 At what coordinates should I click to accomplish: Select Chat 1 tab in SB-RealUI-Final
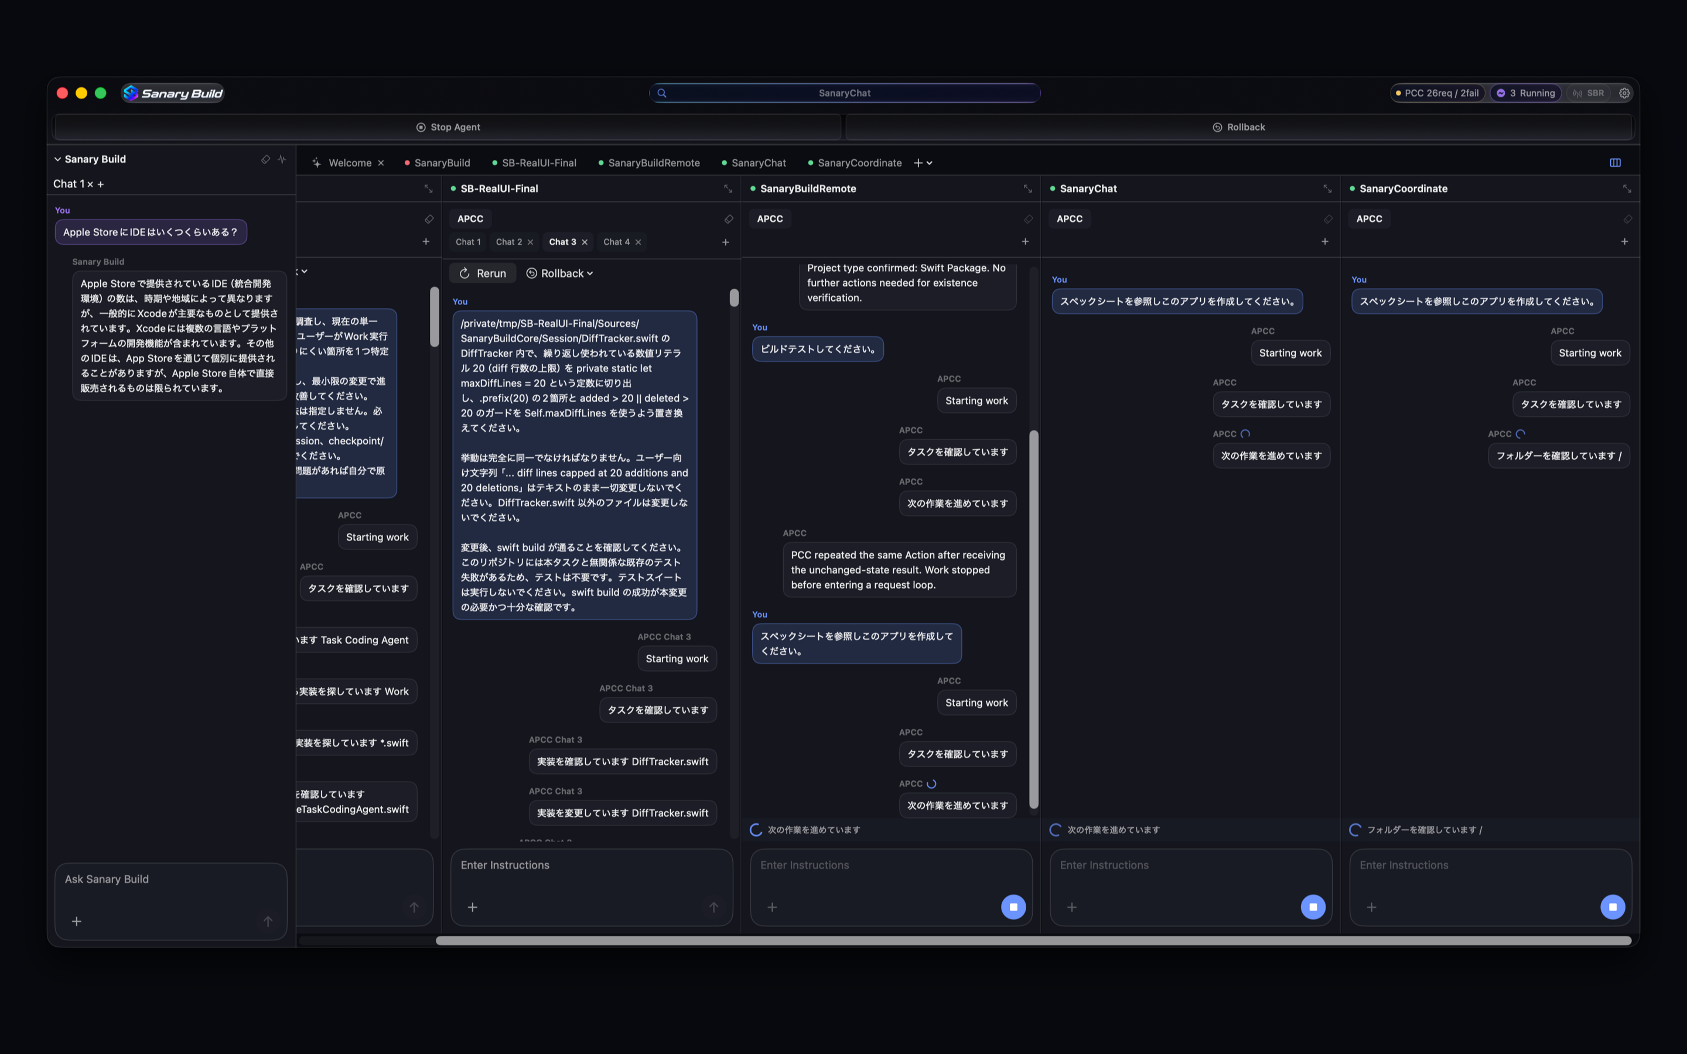pos(468,242)
